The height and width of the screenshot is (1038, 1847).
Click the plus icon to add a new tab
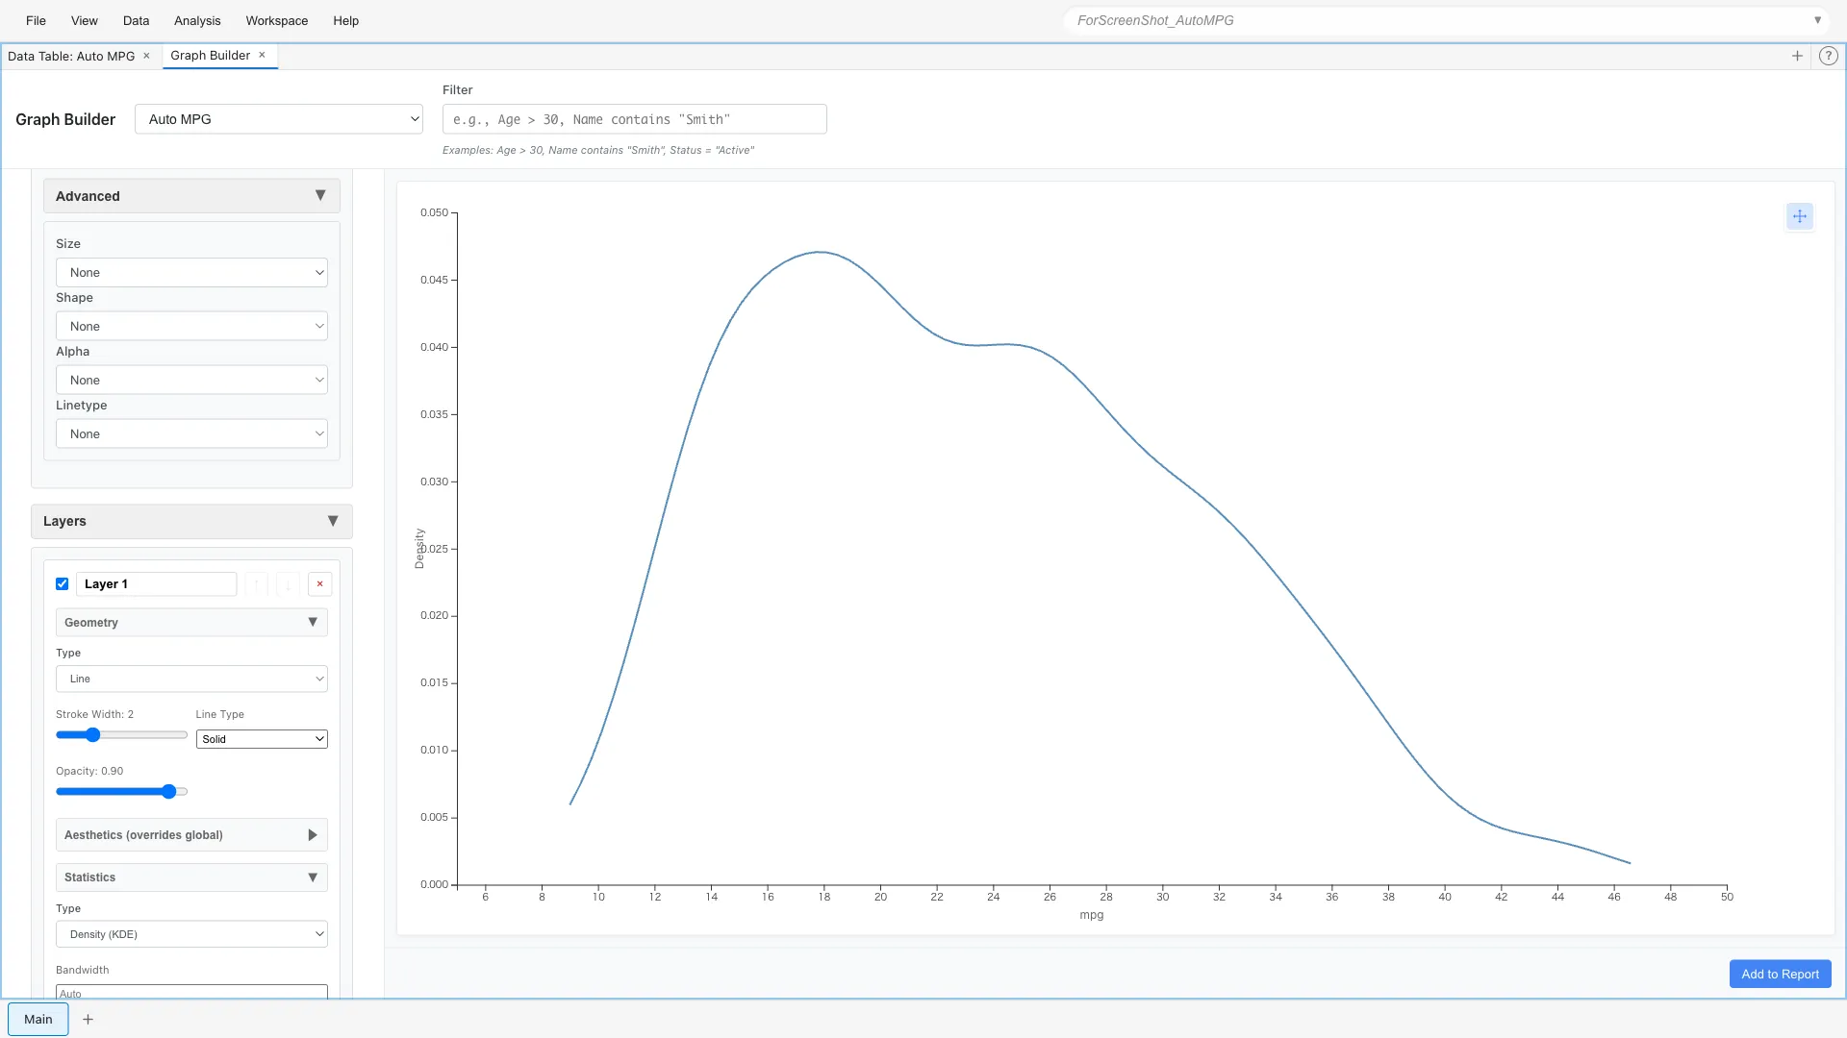[1797, 56]
